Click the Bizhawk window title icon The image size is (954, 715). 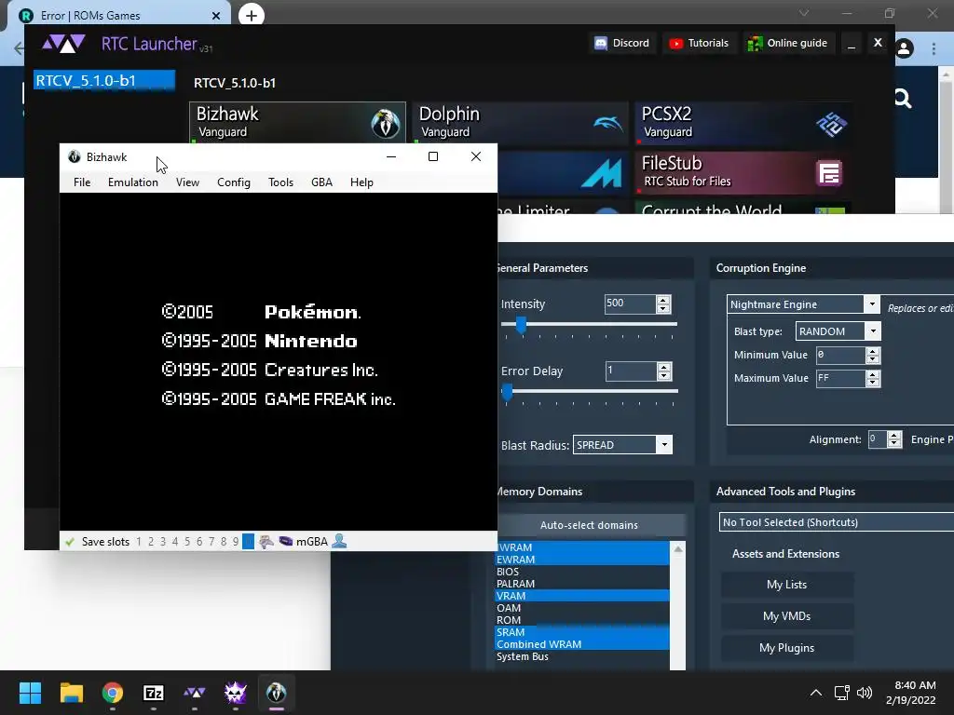[75, 156]
